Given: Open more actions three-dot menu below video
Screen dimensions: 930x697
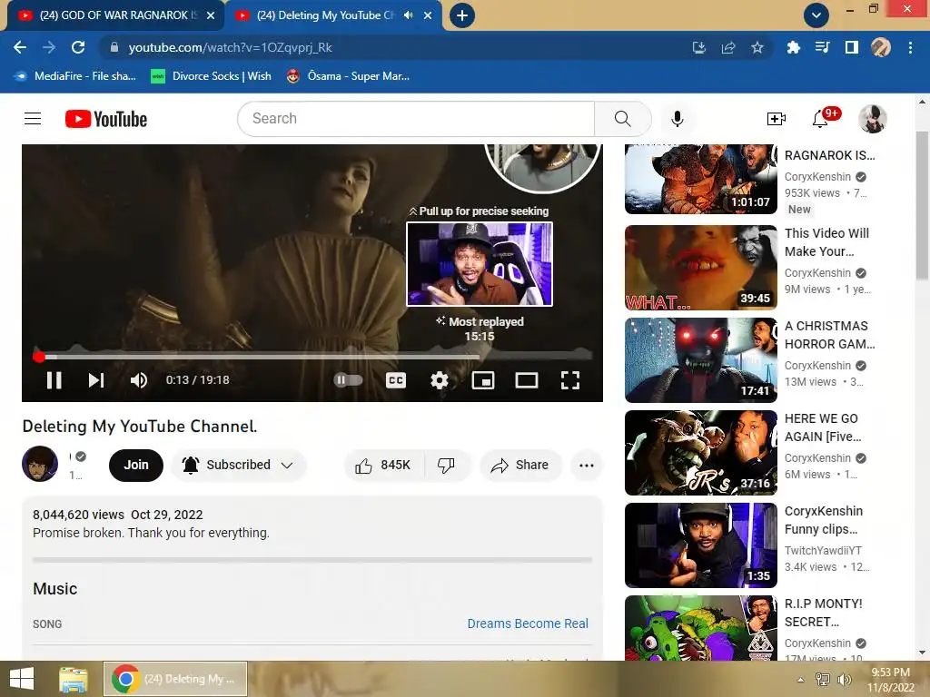Looking at the screenshot, I should tap(587, 466).
